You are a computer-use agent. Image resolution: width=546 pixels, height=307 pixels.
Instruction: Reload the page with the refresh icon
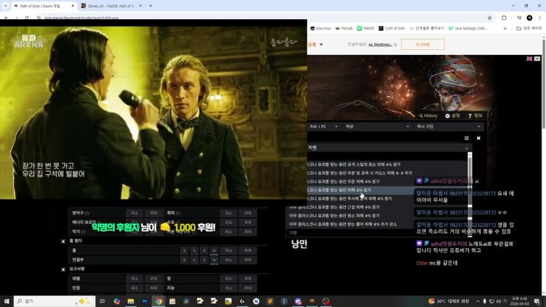tap(26, 18)
